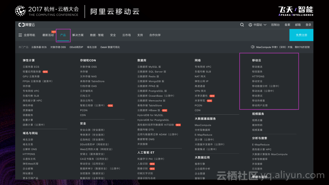
Task: Open 批量计算
Action: tap(28, 120)
